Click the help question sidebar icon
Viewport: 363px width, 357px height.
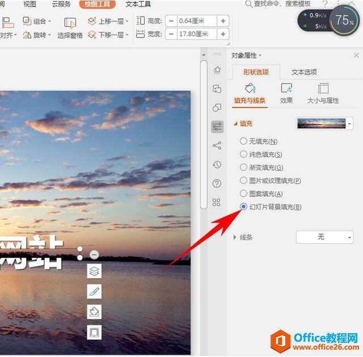[x=217, y=183]
